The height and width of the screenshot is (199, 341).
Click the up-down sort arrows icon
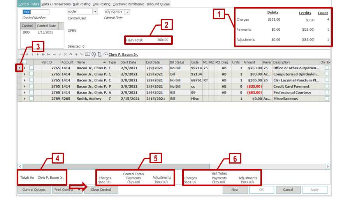(100, 55)
